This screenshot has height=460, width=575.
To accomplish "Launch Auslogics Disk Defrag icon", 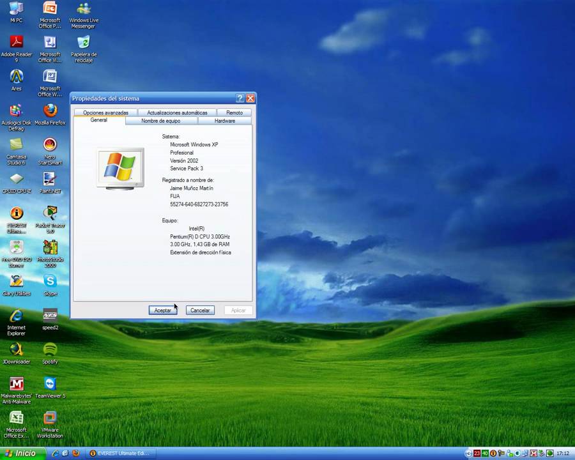I will coord(16,117).
